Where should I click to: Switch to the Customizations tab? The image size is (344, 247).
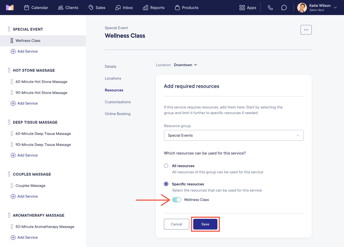pos(118,102)
